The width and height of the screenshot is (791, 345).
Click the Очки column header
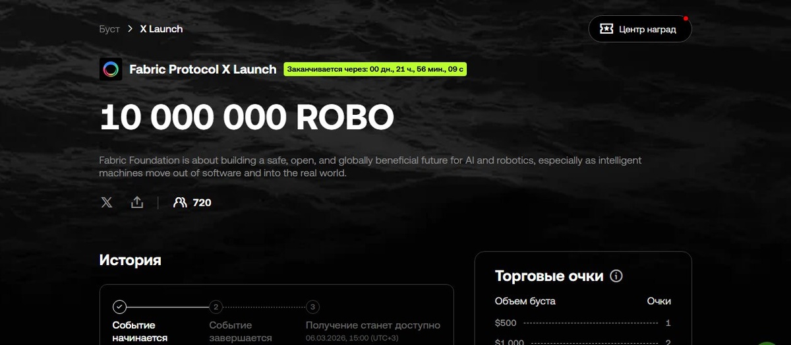(x=659, y=301)
